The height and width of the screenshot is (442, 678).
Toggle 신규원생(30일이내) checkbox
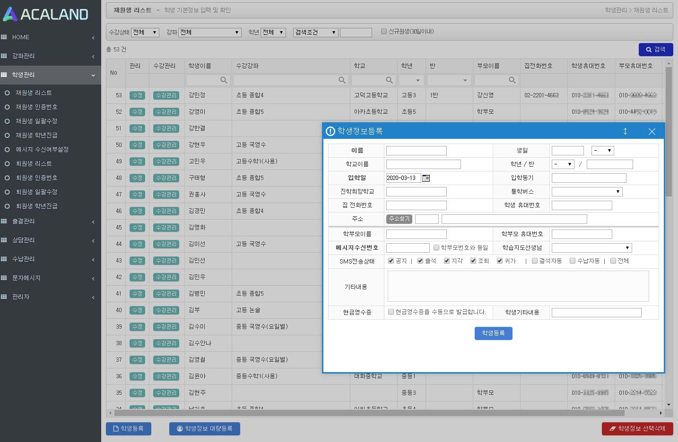click(384, 32)
